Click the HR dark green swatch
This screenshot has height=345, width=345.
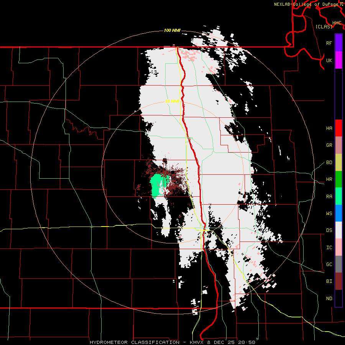tap(338, 179)
